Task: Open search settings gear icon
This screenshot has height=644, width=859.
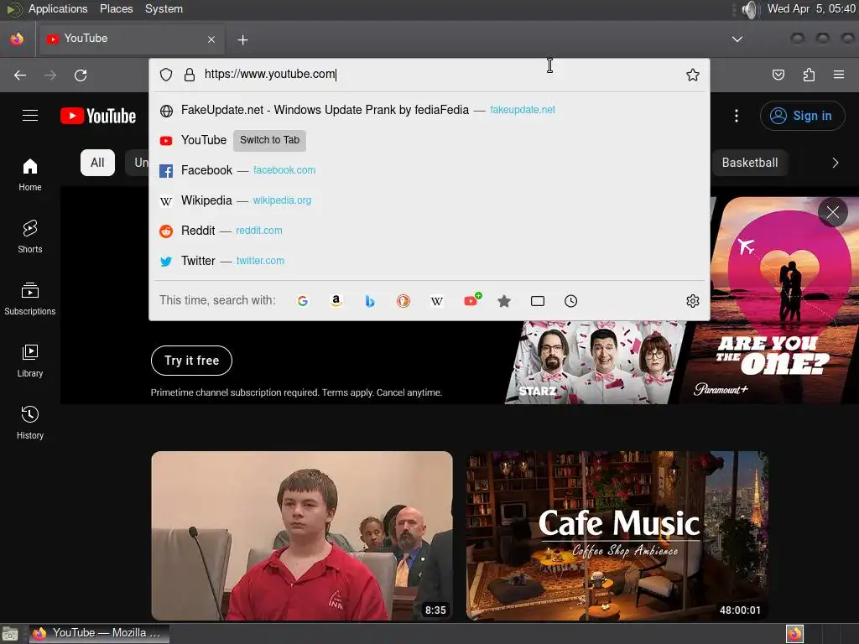Action: tap(692, 301)
